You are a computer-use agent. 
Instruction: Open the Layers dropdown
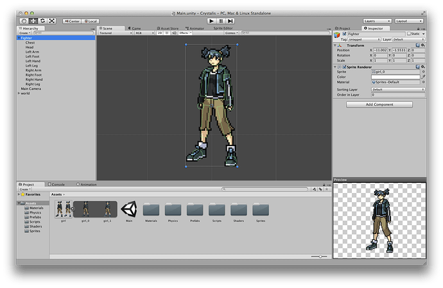click(376, 21)
